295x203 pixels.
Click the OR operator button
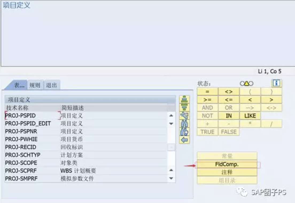tap(228, 108)
